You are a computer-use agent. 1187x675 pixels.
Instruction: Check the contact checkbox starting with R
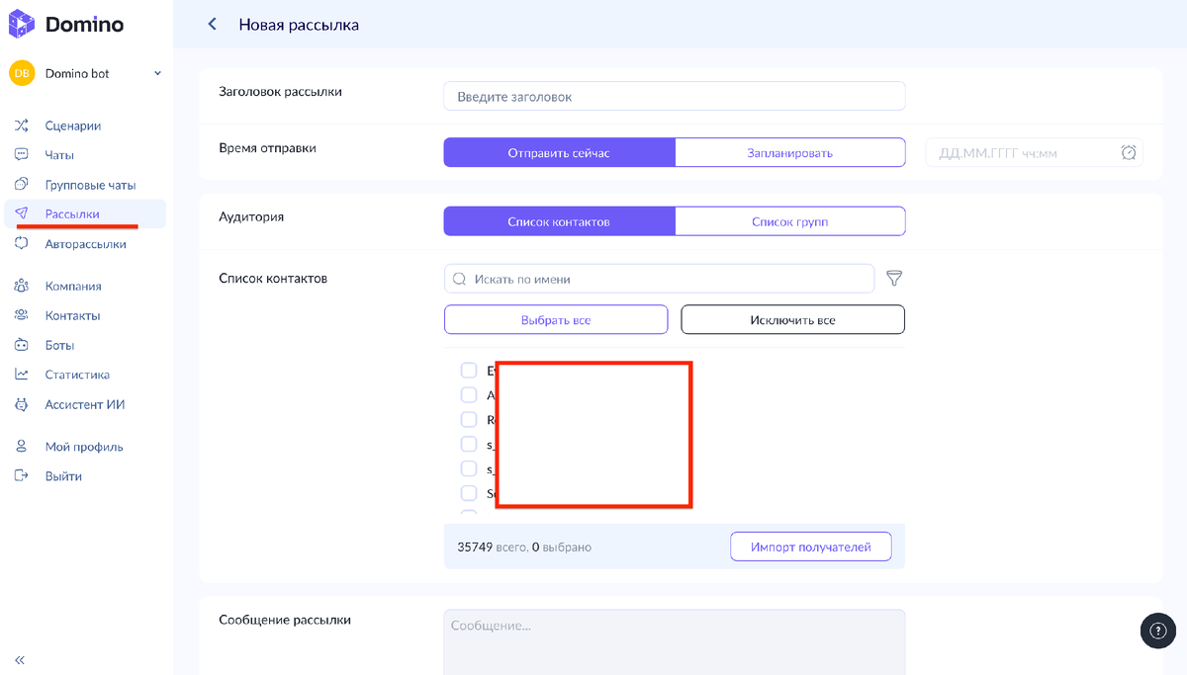469,420
